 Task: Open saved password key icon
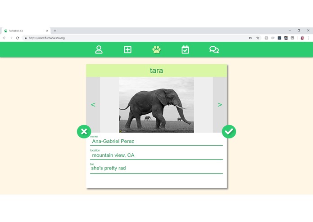tap(250, 38)
